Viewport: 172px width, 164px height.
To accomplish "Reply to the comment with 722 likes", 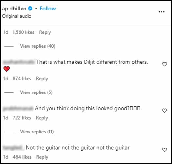I will (42, 118).
